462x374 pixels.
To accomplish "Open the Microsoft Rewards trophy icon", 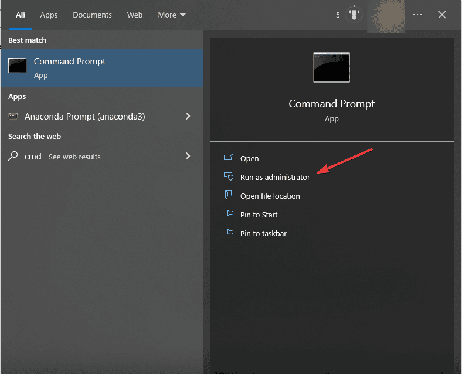I will tap(354, 14).
